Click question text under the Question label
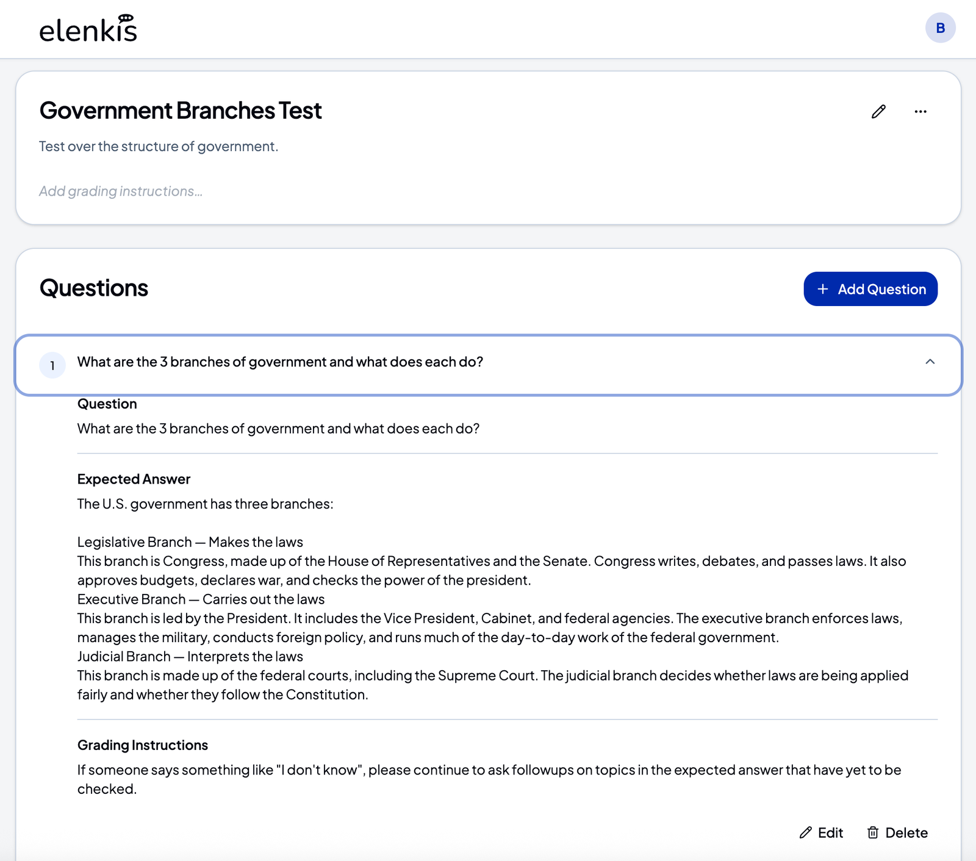 [278, 429]
